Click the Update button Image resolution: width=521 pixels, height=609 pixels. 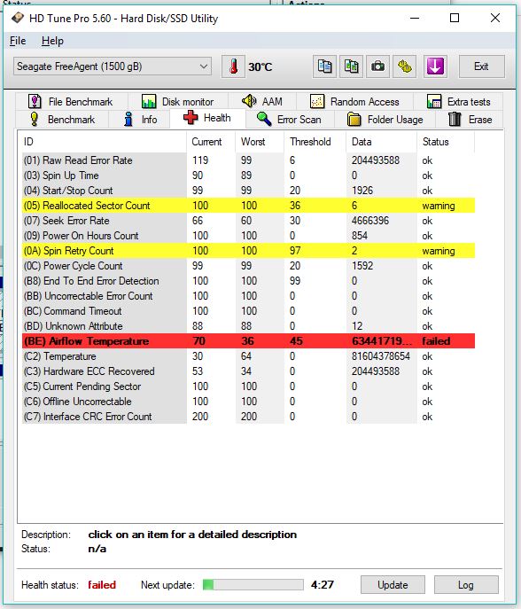[393, 584]
